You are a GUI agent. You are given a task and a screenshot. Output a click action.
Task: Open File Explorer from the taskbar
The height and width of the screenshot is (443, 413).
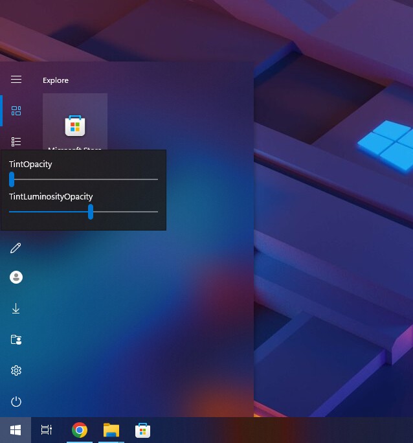click(x=111, y=430)
